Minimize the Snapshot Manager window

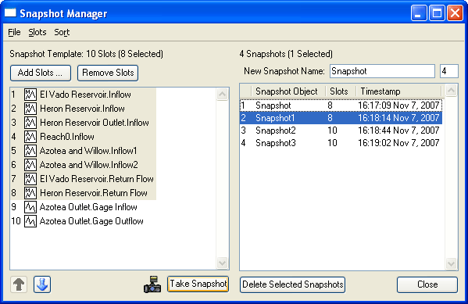(x=419, y=13)
